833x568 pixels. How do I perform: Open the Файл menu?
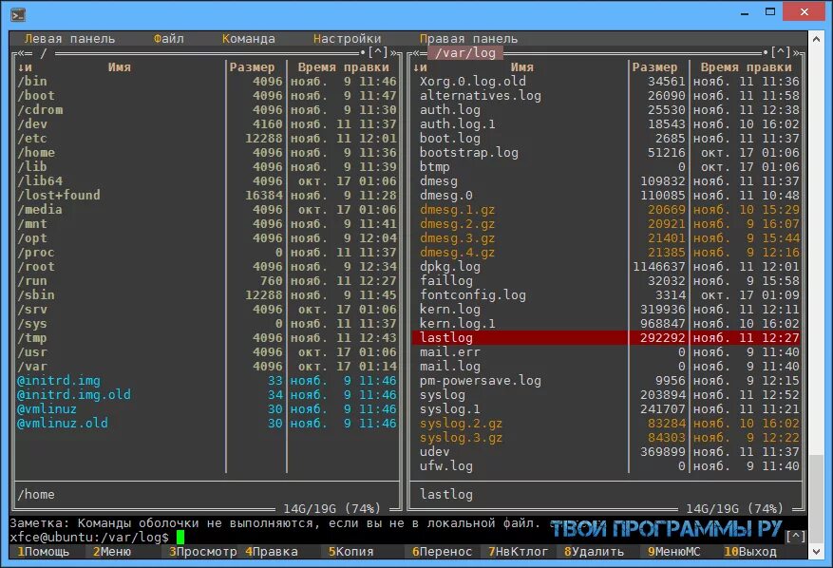click(x=168, y=39)
